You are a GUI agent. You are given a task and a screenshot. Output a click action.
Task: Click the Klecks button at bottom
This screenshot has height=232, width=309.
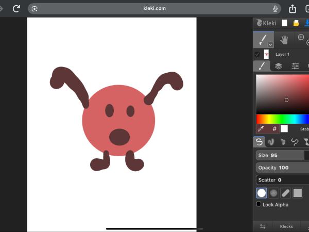click(x=286, y=226)
